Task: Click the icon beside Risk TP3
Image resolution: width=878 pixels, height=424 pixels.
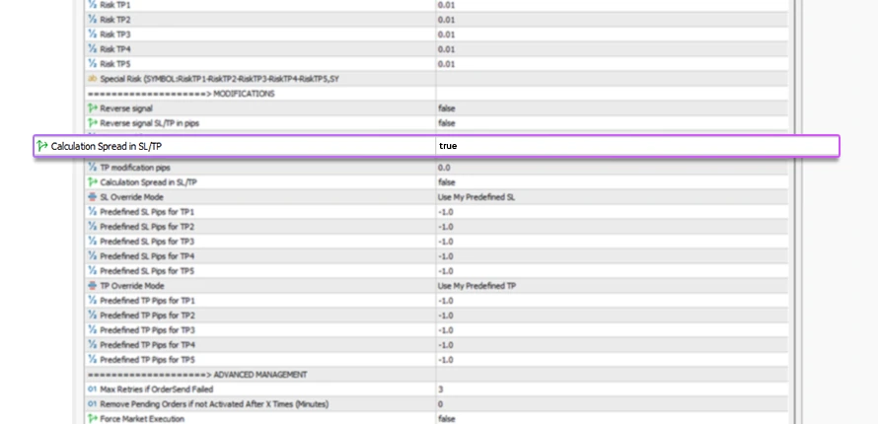Action: pos(93,35)
